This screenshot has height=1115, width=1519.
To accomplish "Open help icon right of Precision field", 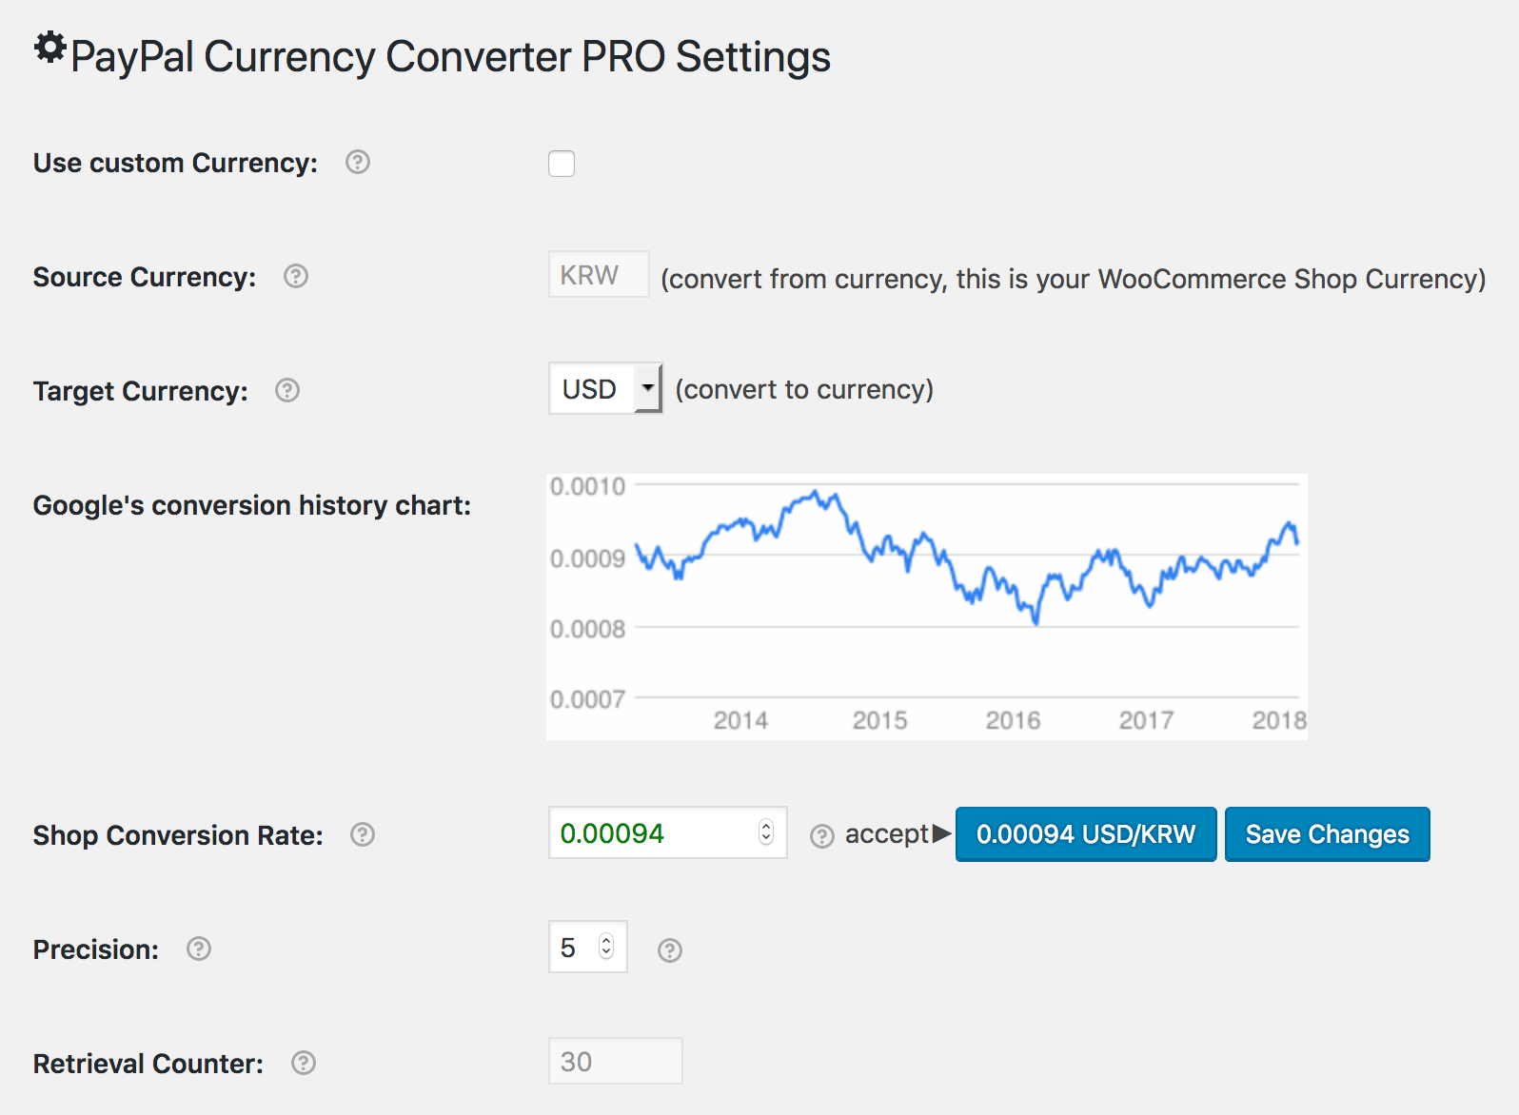I will (670, 950).
